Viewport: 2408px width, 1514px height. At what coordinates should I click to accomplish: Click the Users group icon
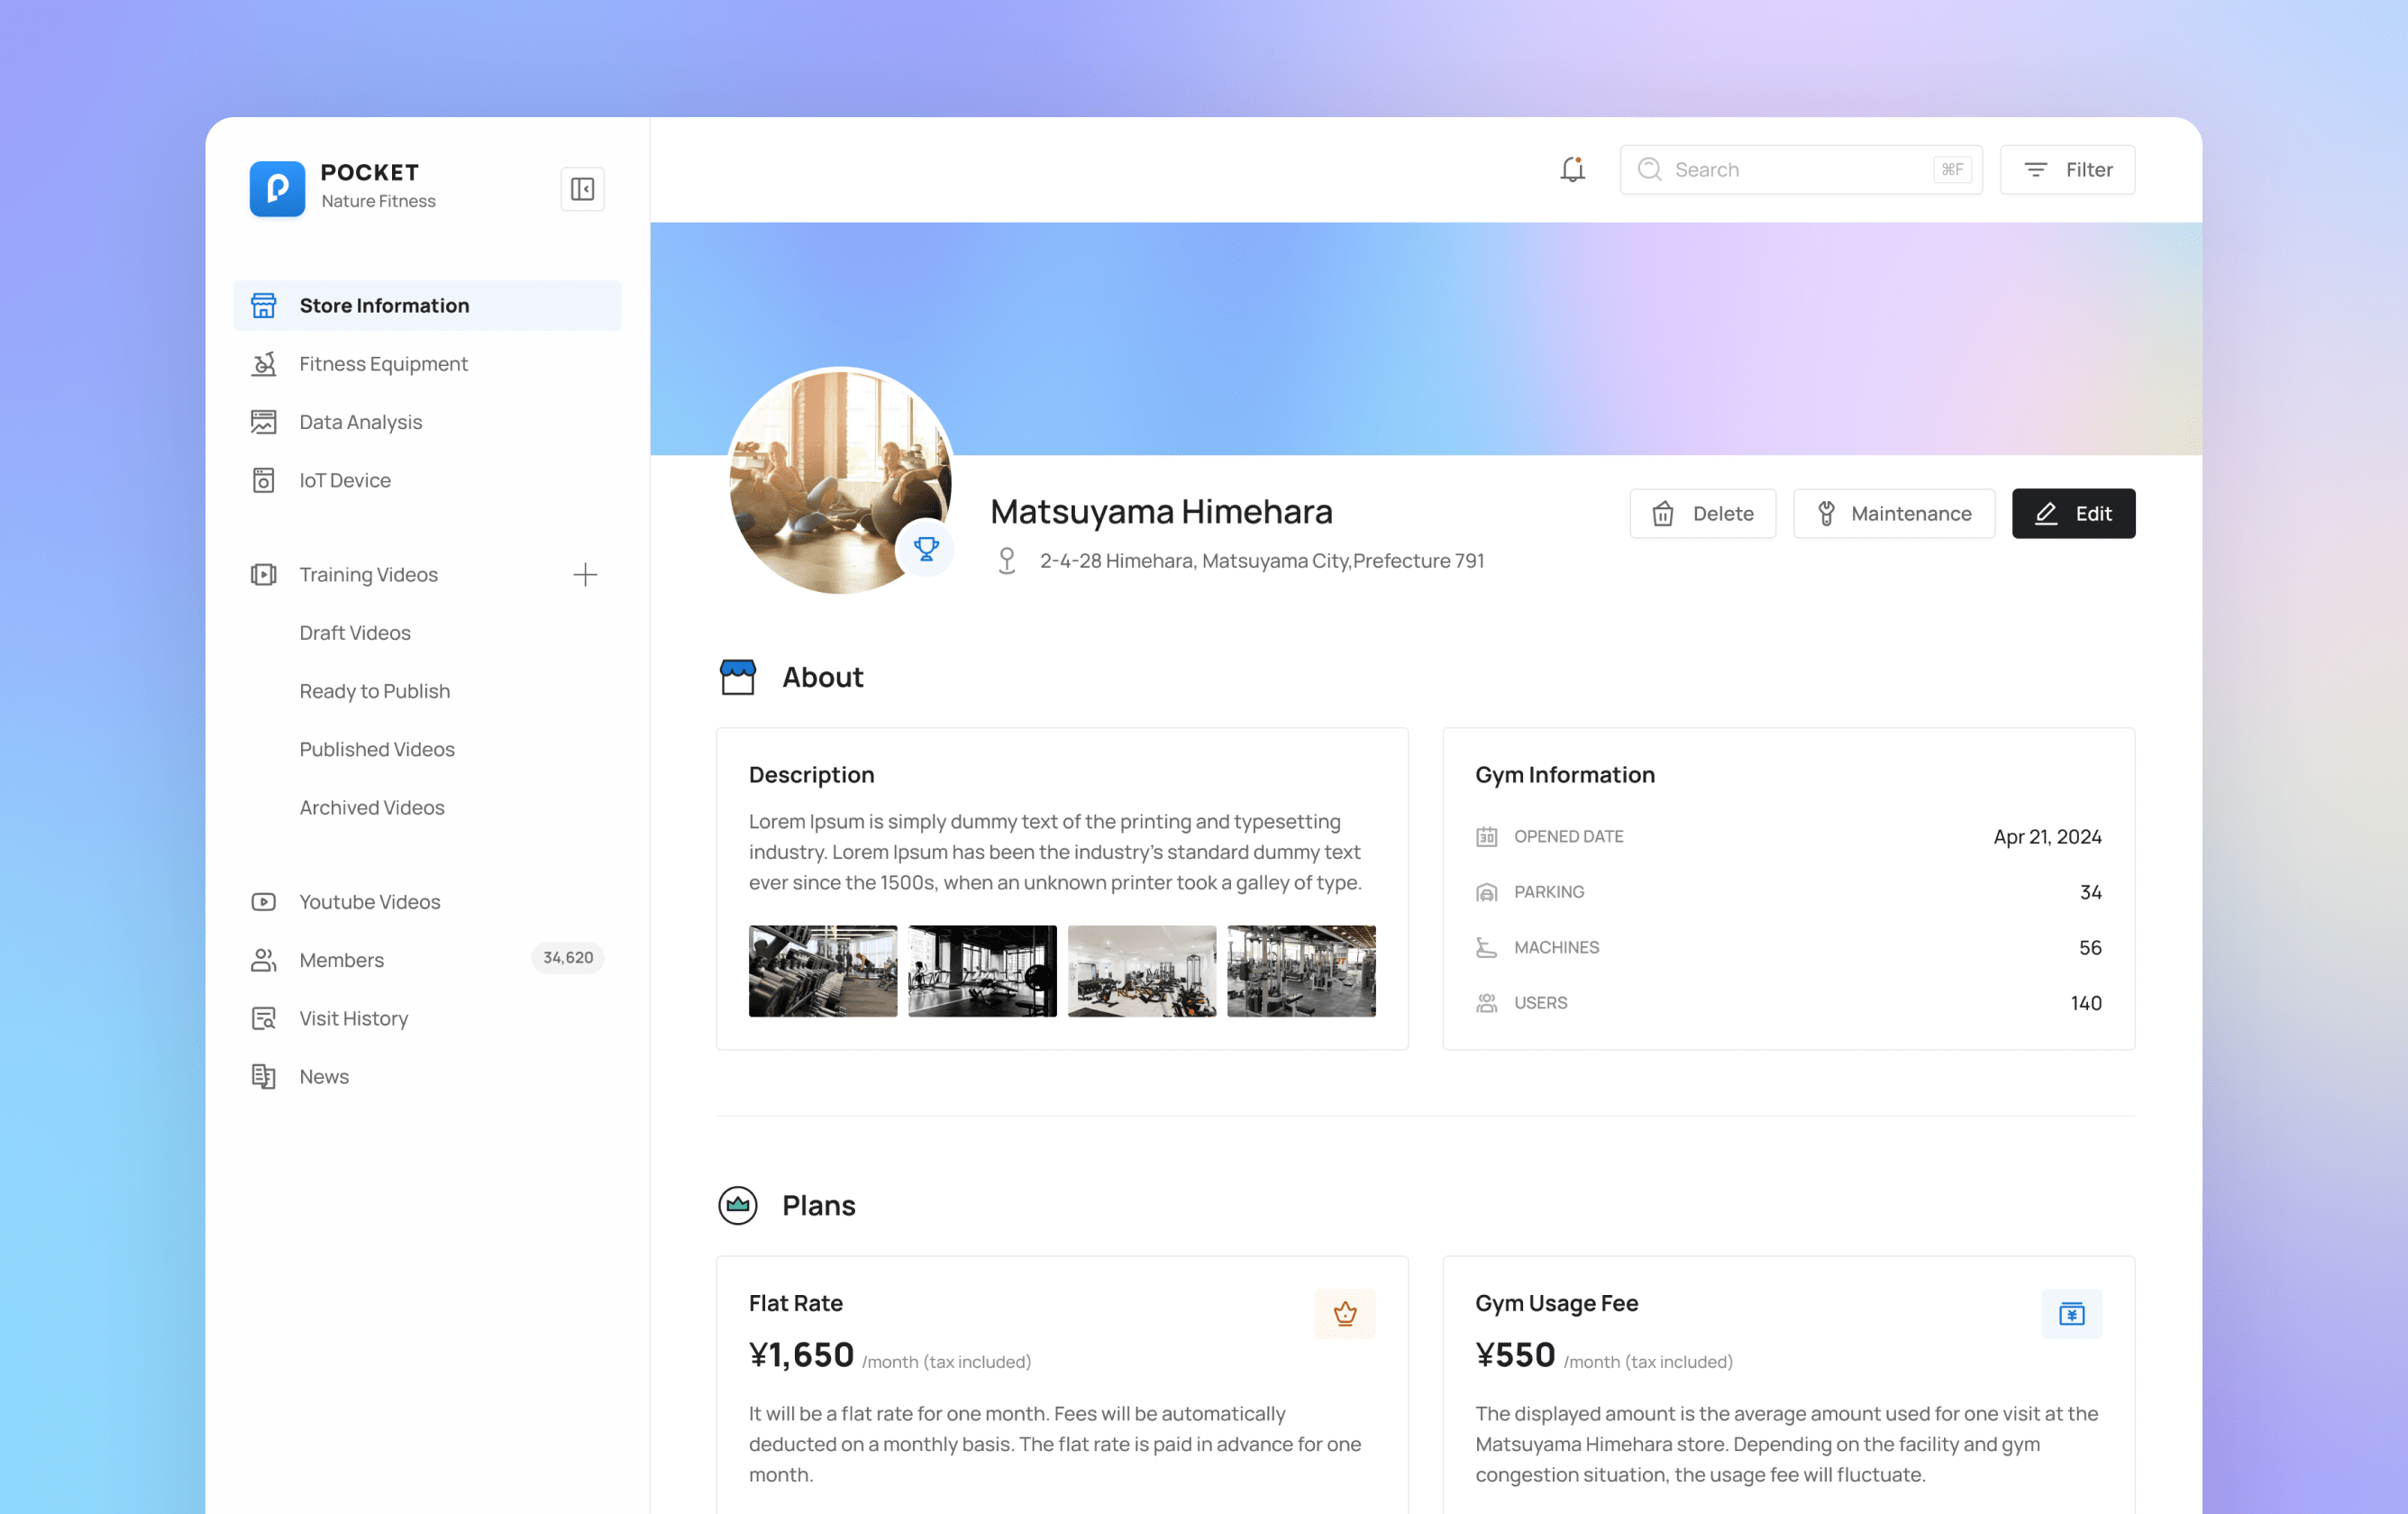click(1487, 1003)
